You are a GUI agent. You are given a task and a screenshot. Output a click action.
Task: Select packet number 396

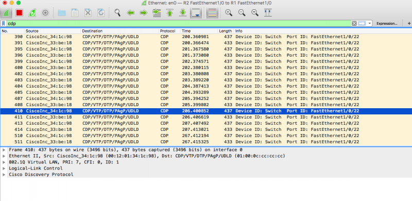[206, 55]
